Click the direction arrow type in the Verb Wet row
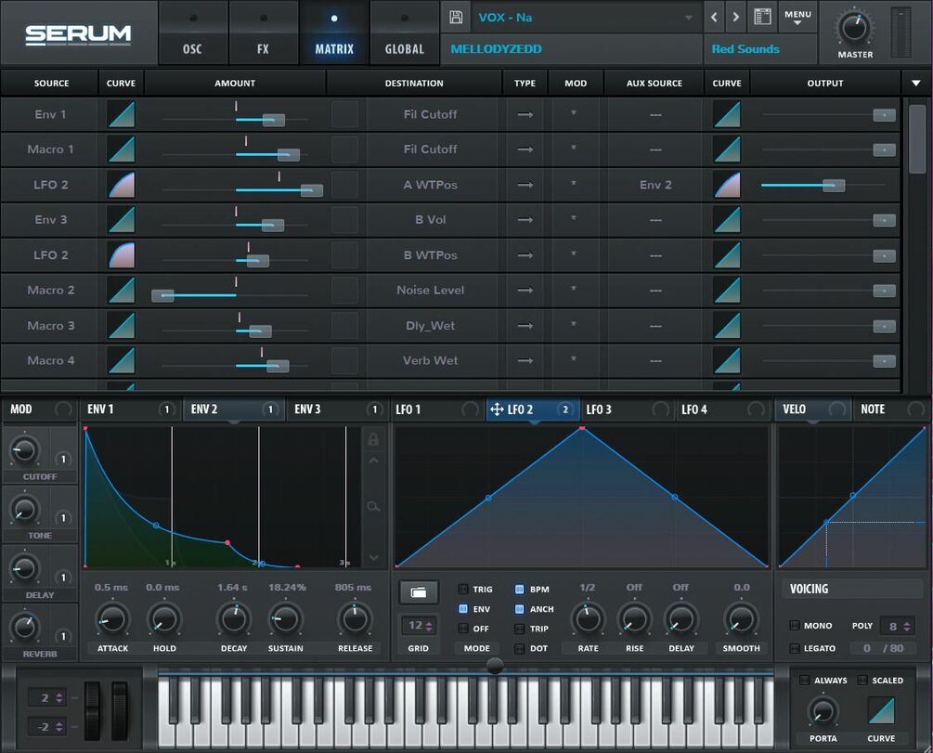933x753 pixels. pos(525,361)
